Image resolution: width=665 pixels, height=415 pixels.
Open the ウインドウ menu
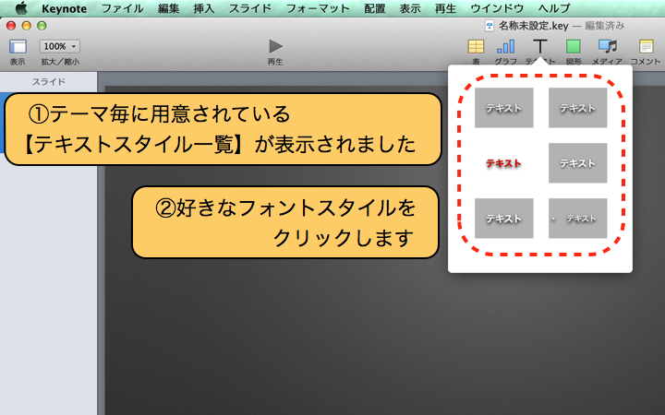[497, 8]
